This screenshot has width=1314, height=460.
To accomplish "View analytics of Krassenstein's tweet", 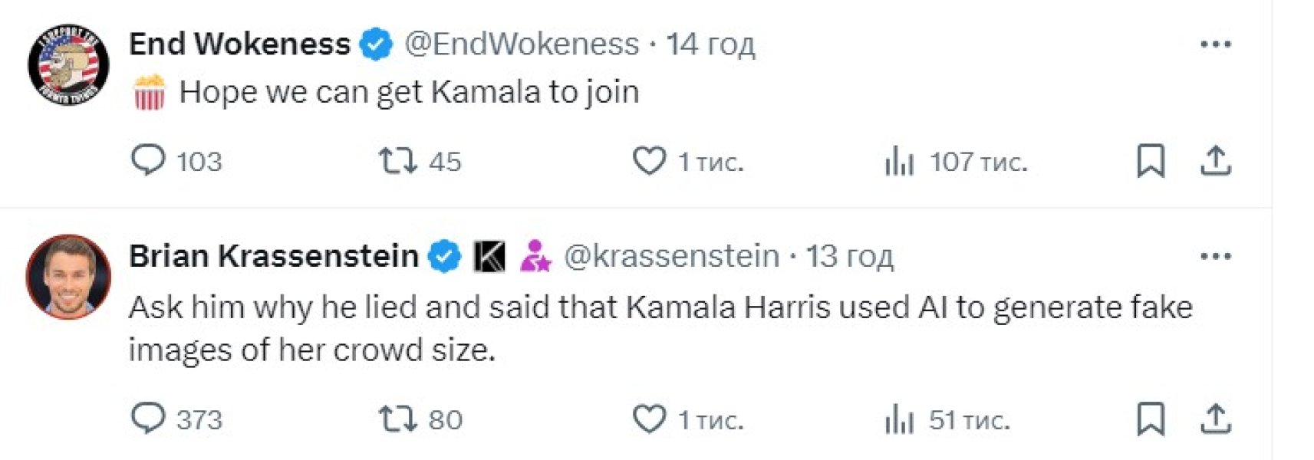I will point(899,420).
